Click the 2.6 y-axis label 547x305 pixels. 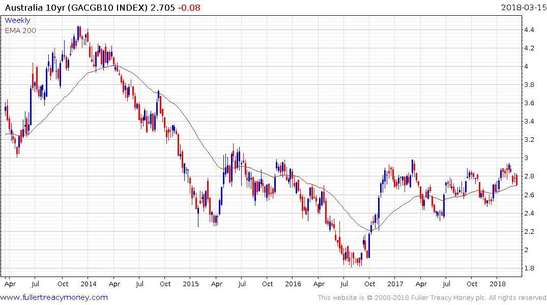tap(529, 195)
